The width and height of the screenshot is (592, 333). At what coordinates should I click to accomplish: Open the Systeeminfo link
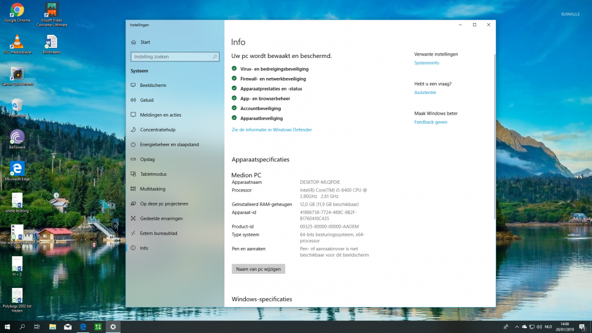pyautogui.click(x=427, y=63)
